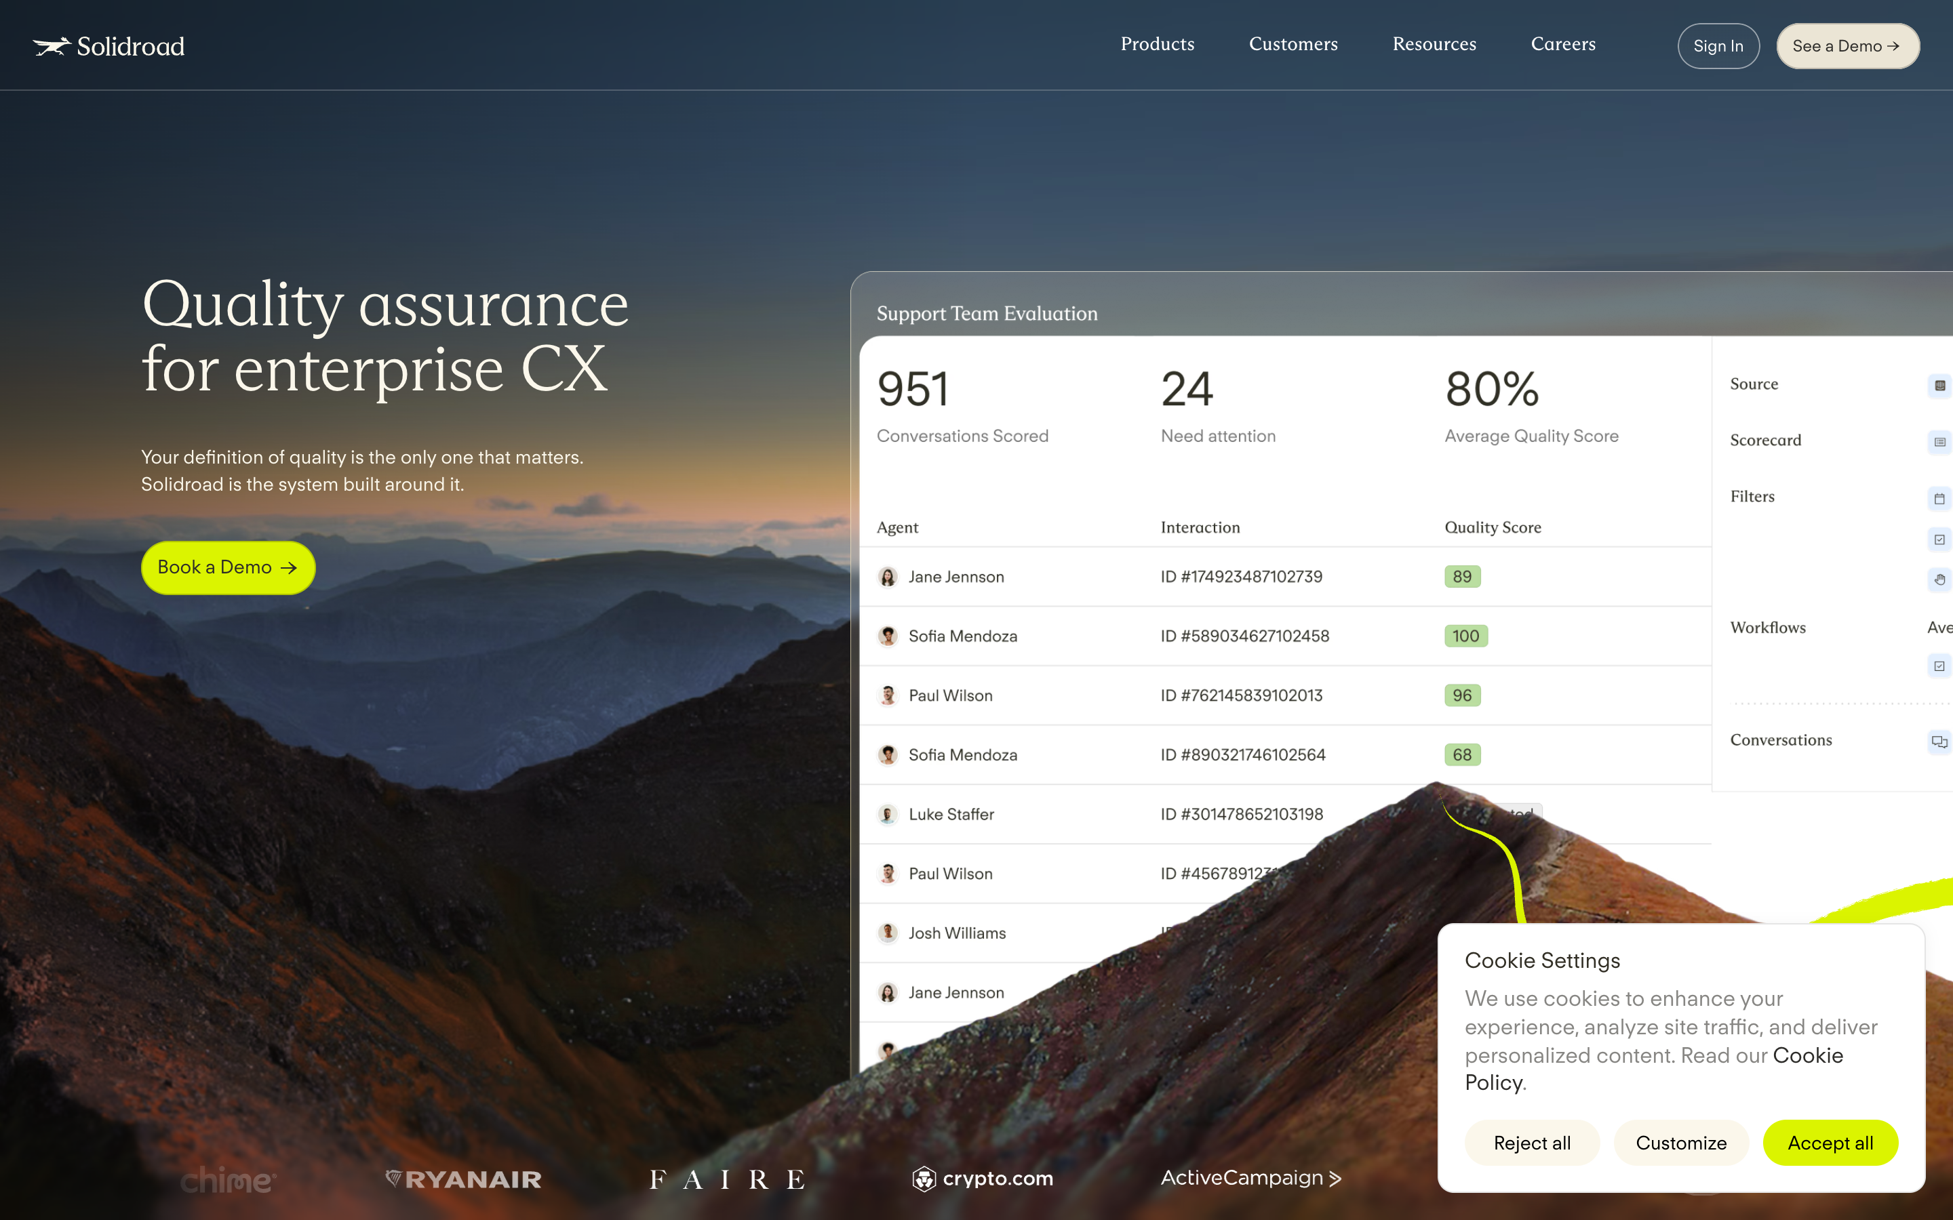Click the quality score badge 96

[x=1462, y=695]
